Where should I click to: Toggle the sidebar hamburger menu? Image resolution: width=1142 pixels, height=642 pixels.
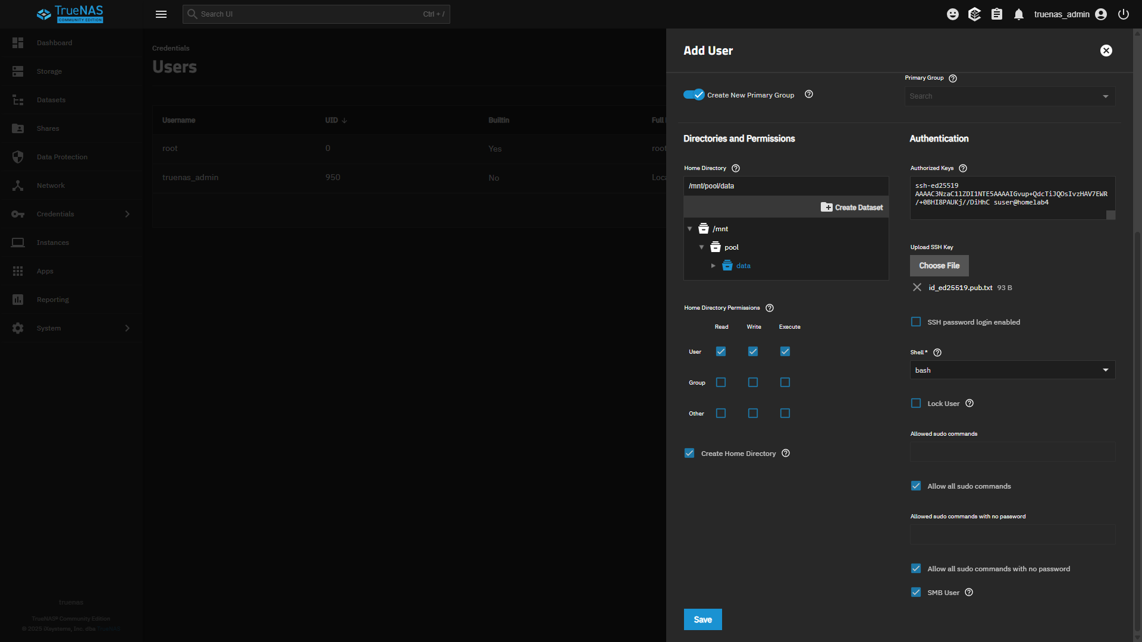[x=161, y=14]
